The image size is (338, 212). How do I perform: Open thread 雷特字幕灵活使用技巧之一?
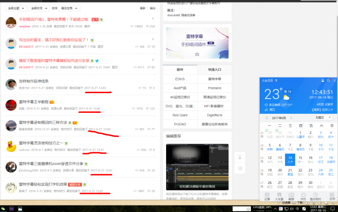[x=41, y=143]
